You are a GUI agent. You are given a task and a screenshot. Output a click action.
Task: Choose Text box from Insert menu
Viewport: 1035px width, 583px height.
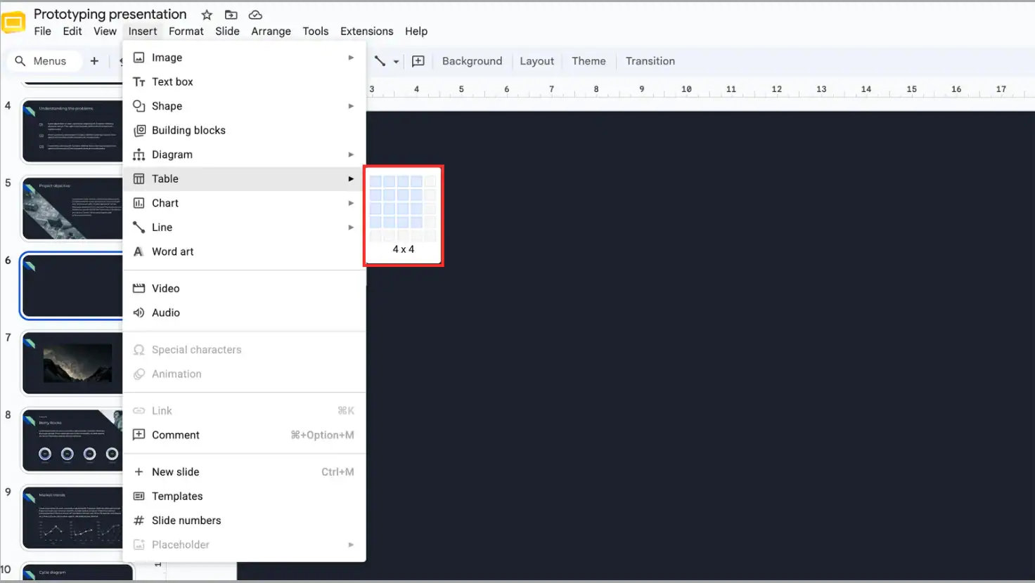pyautogui.click(x=245, y=81)
